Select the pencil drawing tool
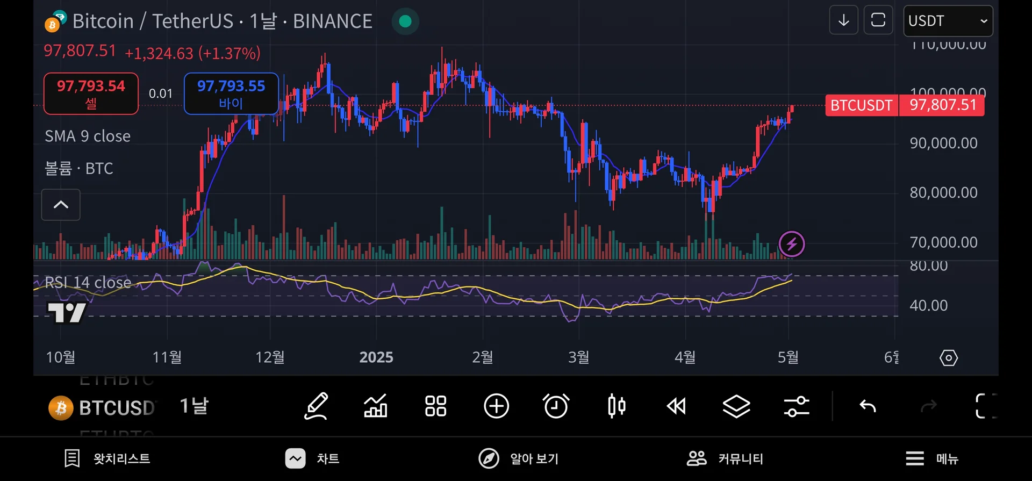The height and width of the screenshot is (481, 1032). point(316,406)
